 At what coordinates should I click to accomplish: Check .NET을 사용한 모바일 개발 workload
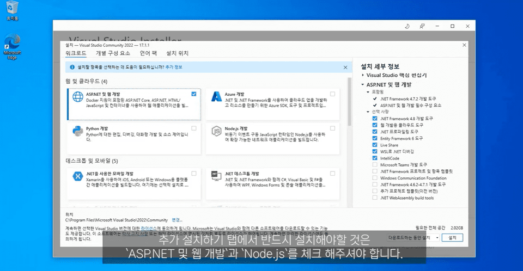[194, 174]
